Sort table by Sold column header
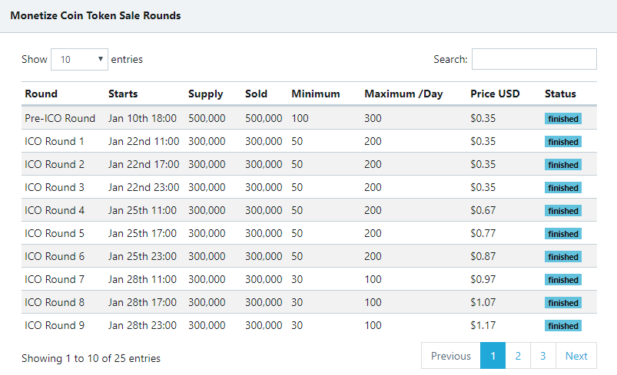 pyautogui.click(x=256, y=94)
